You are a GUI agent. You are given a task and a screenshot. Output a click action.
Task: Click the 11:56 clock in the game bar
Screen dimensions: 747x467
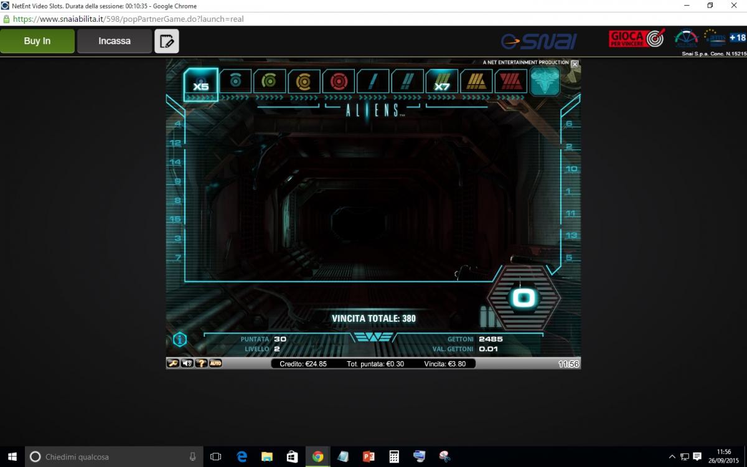click(568, 364)
